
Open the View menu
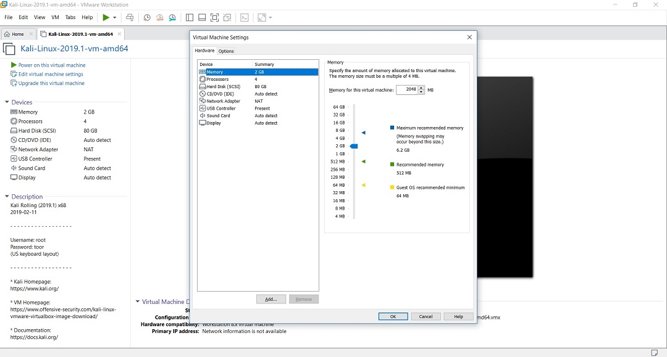tap(39, 17)
